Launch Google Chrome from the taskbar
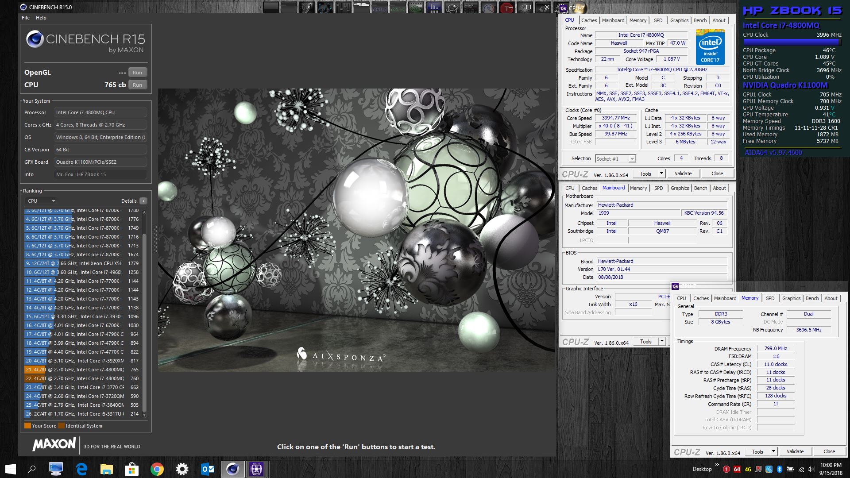 pos(157,469)
